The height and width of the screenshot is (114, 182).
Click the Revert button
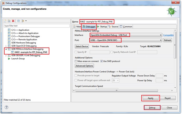tap(168, 98)
